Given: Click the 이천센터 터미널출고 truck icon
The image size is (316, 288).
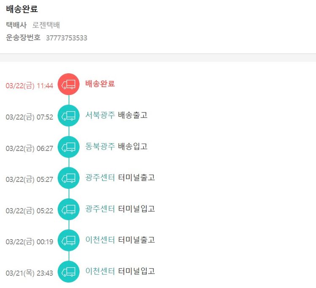Looking at the screenshot, I should point(69,240).
